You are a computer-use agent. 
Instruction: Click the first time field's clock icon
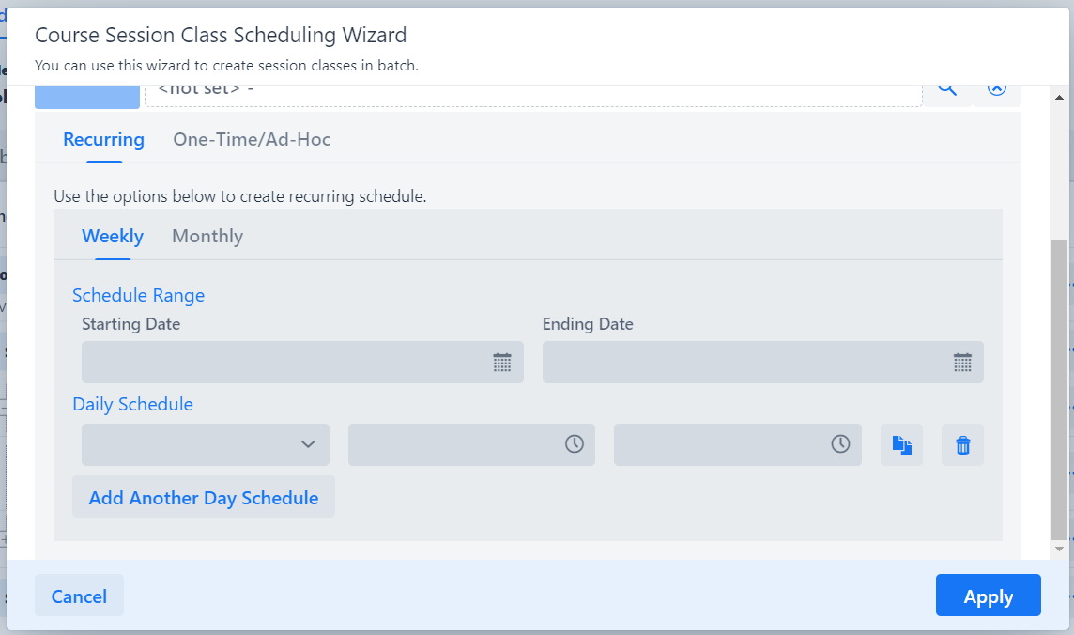pos(574,444)
